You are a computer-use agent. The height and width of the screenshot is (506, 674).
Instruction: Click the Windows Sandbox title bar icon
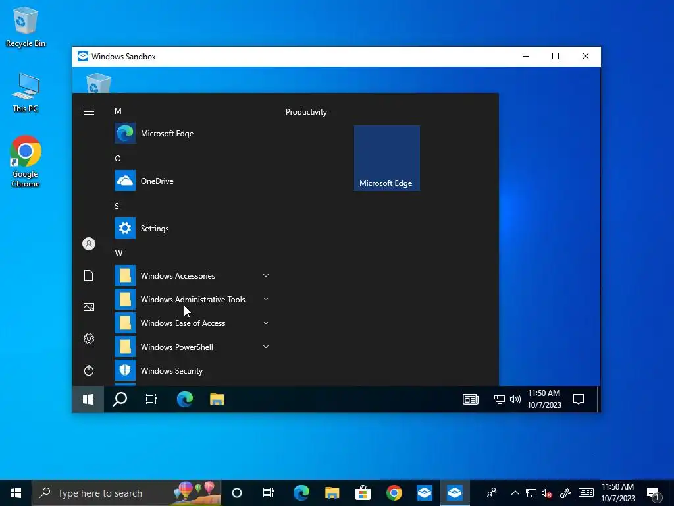(82, 57)
